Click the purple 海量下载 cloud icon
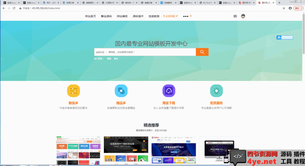 169,91
